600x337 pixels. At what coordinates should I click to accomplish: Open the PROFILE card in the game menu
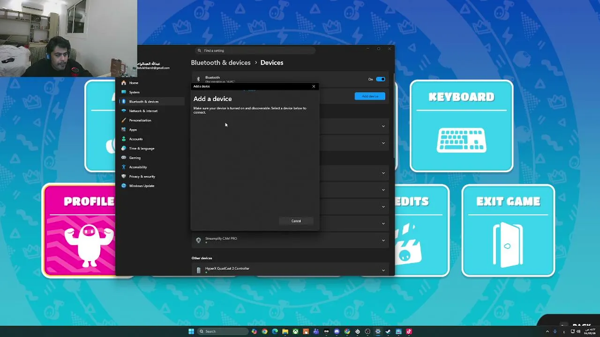tap(79, 230)
